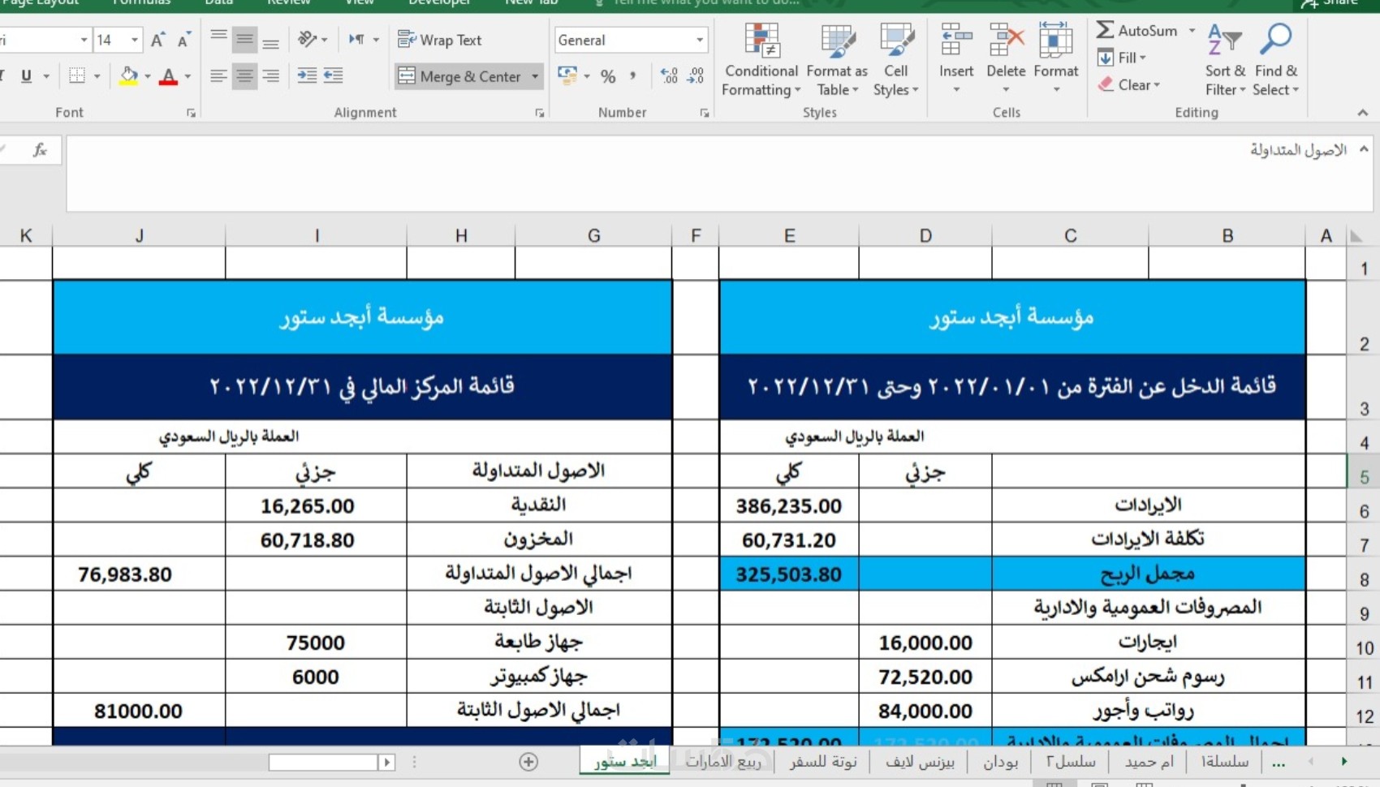Apply Accounting Number Format
This screenshot has width=1380, height=787.
567,75
